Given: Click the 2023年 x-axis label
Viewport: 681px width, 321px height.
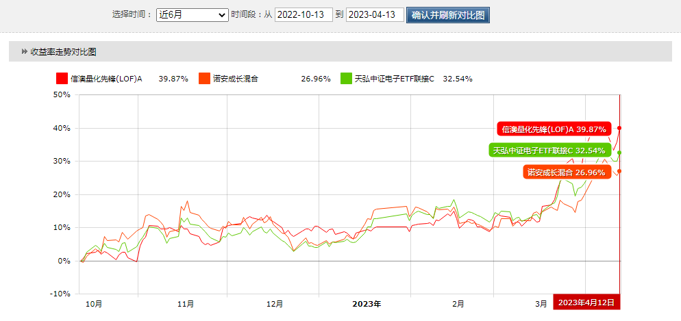Looking at the screenshot, I should click(366, 304).
